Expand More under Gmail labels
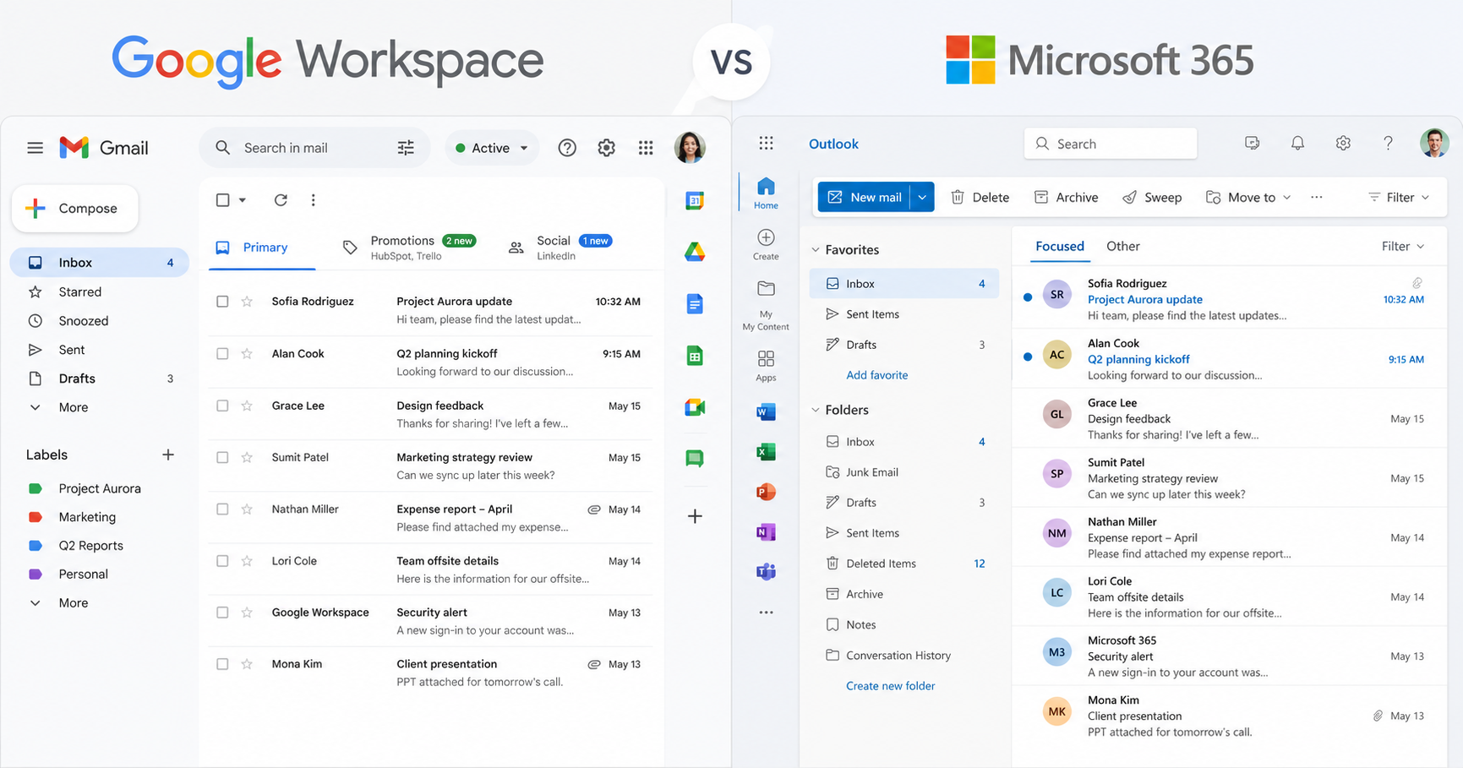1463x768 pixels. point(59,603)
